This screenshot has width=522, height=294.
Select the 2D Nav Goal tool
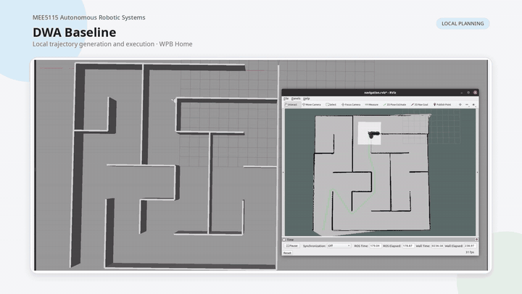pyautogui.click(x=420, y=104)
